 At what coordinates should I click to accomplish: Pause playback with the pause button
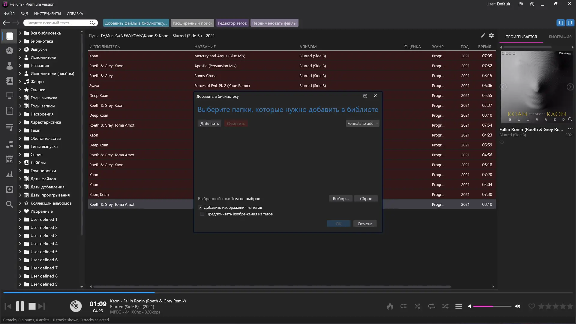click(x=20, y=306)
